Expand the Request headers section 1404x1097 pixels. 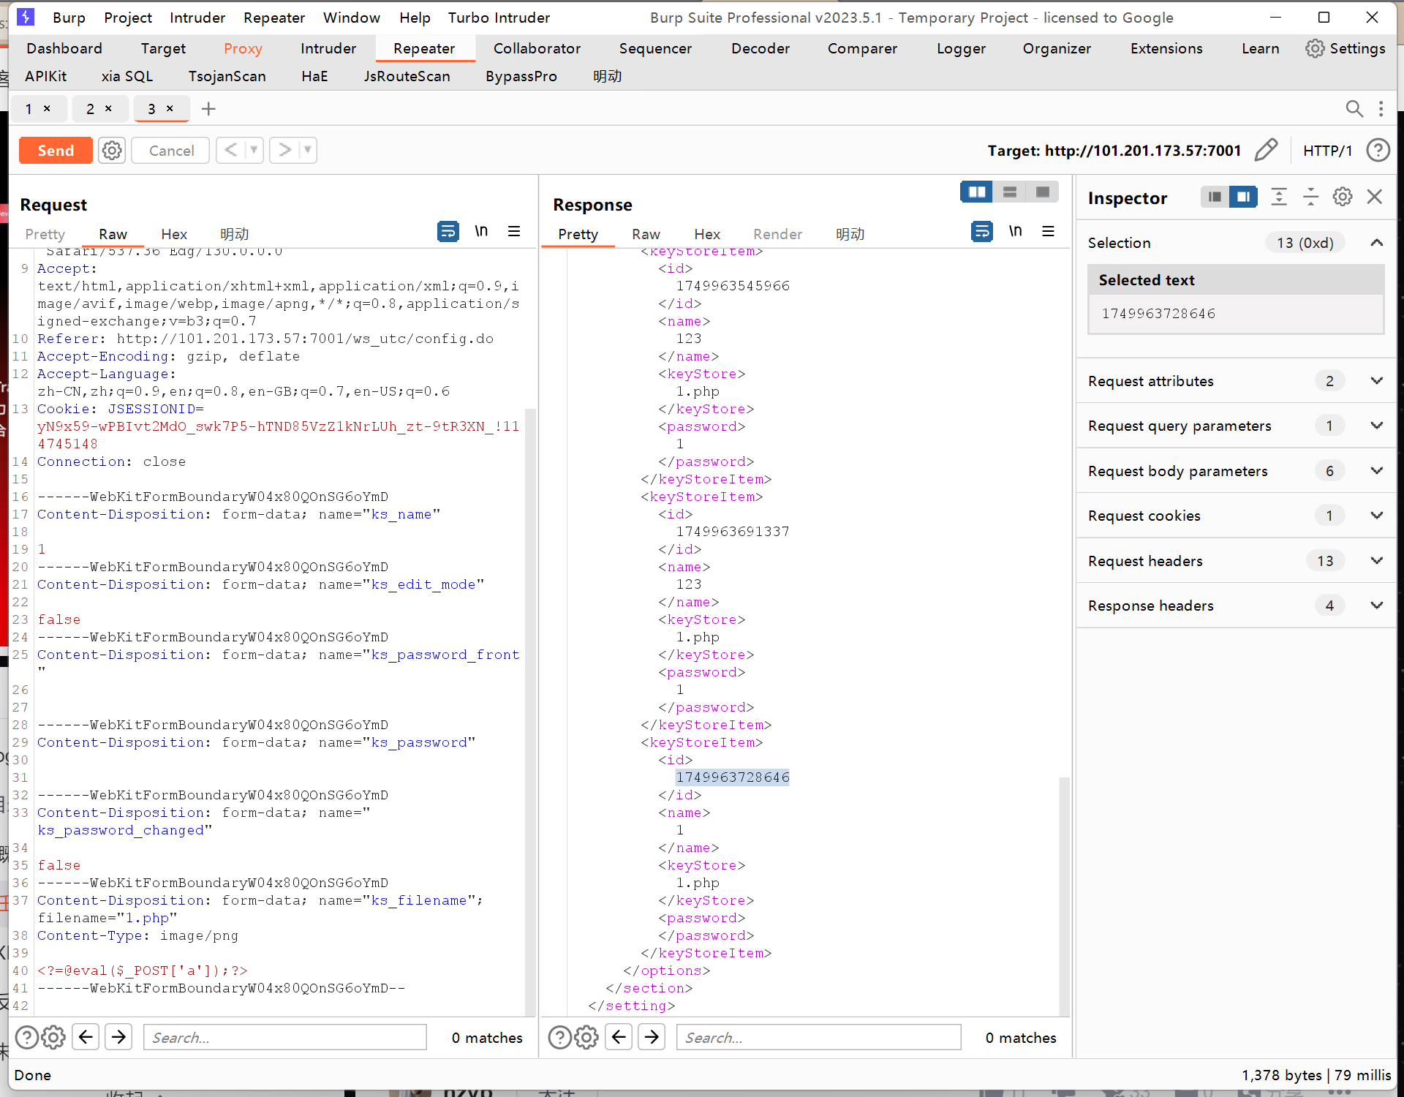pos(1376,561)
